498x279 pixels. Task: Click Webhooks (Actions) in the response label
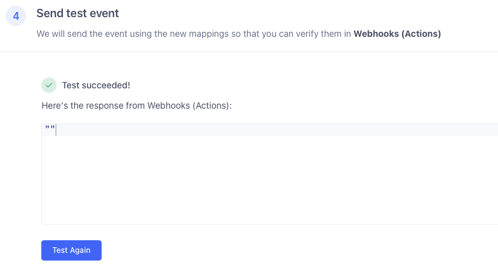(189, 105)
